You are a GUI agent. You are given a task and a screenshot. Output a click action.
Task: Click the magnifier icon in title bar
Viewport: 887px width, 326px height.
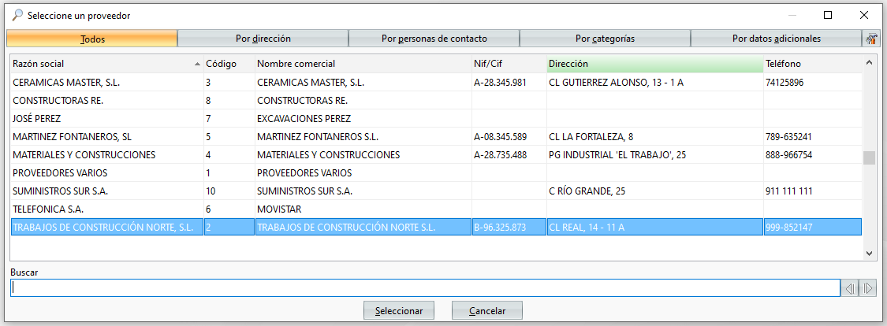point(17,15)
